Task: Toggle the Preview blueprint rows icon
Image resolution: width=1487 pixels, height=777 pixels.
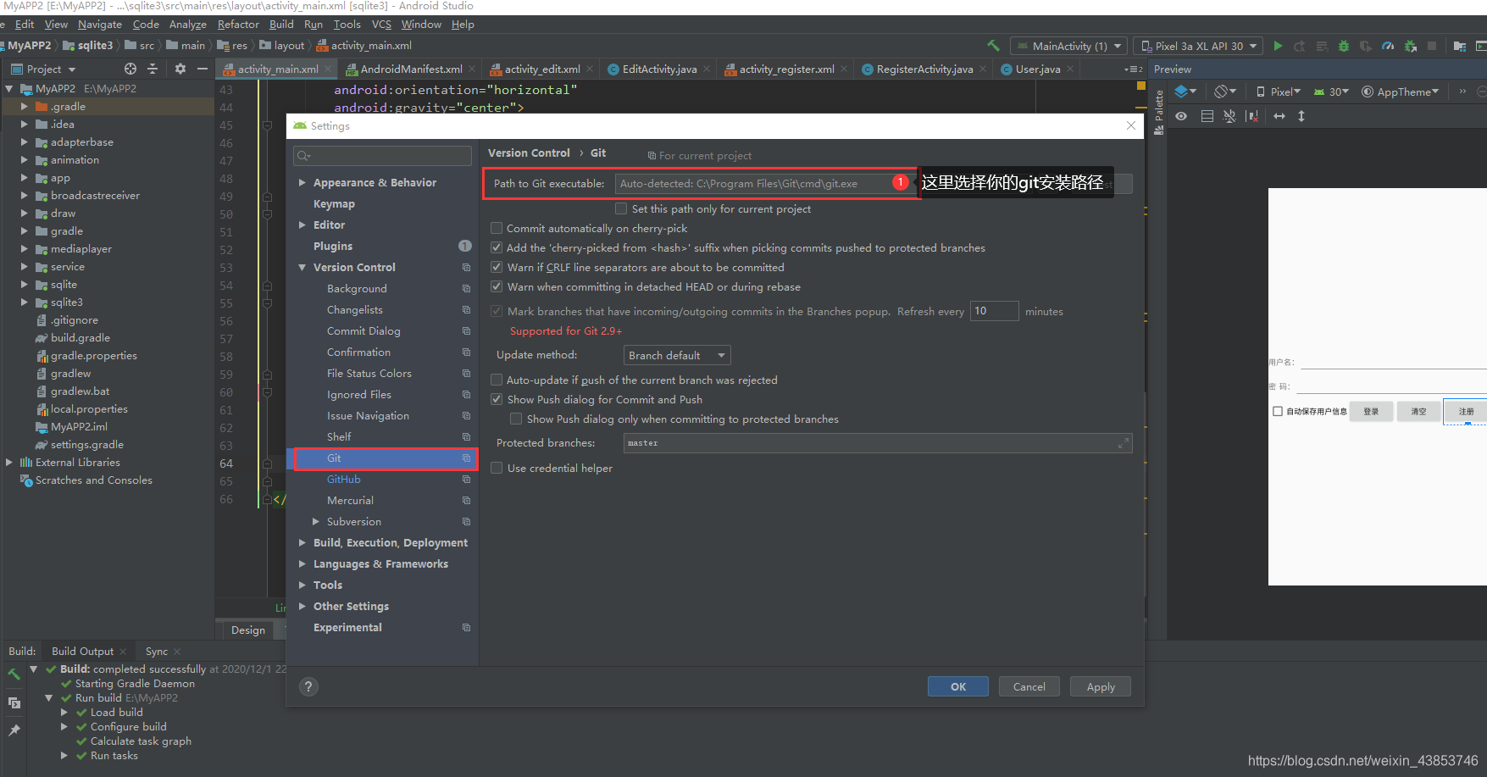Action: (1207, 116)
